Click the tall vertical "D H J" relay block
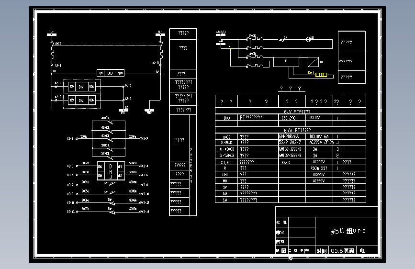Viewport: 415px width, 269px height. (x=111, y=171)
